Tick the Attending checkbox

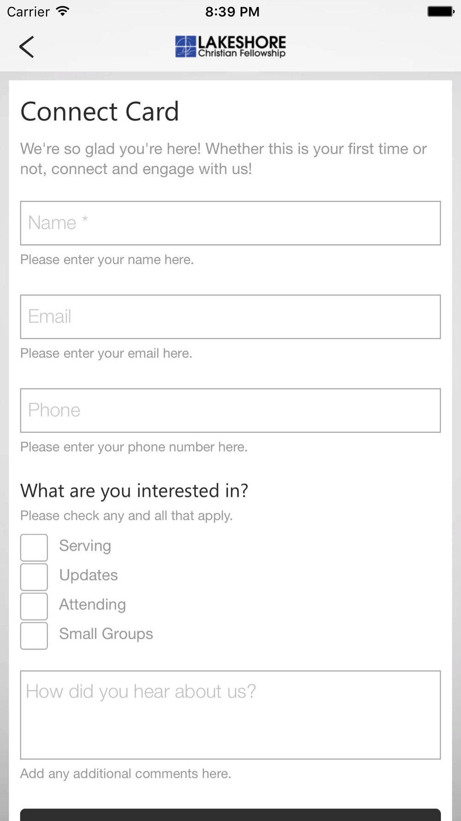tap(34, 606)
